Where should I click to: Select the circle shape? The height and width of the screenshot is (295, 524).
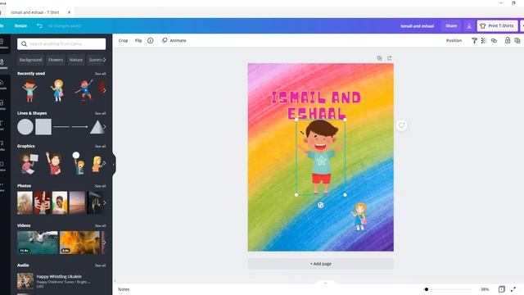click(25, 127)
